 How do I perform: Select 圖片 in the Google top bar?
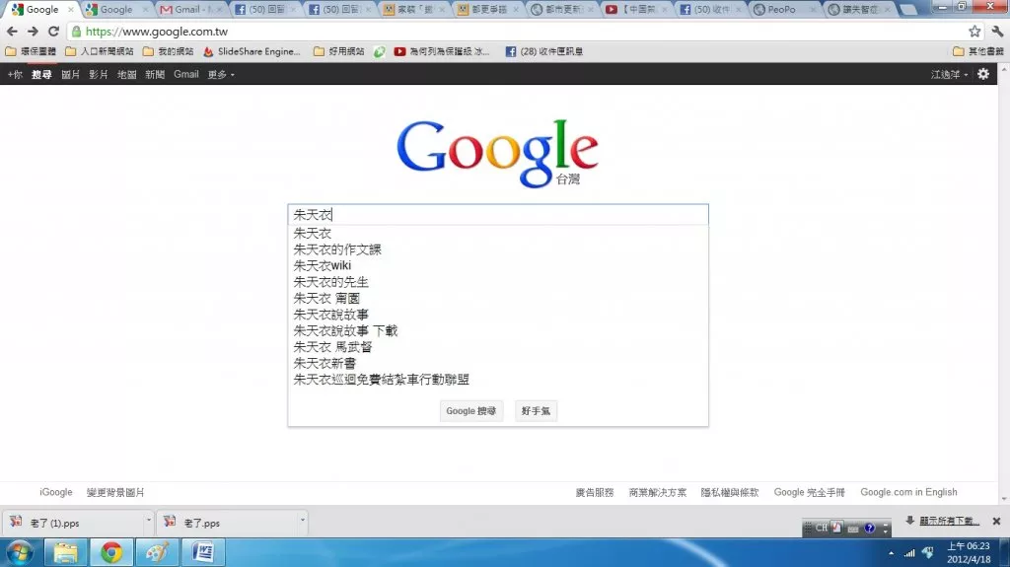tap(70, 75)
